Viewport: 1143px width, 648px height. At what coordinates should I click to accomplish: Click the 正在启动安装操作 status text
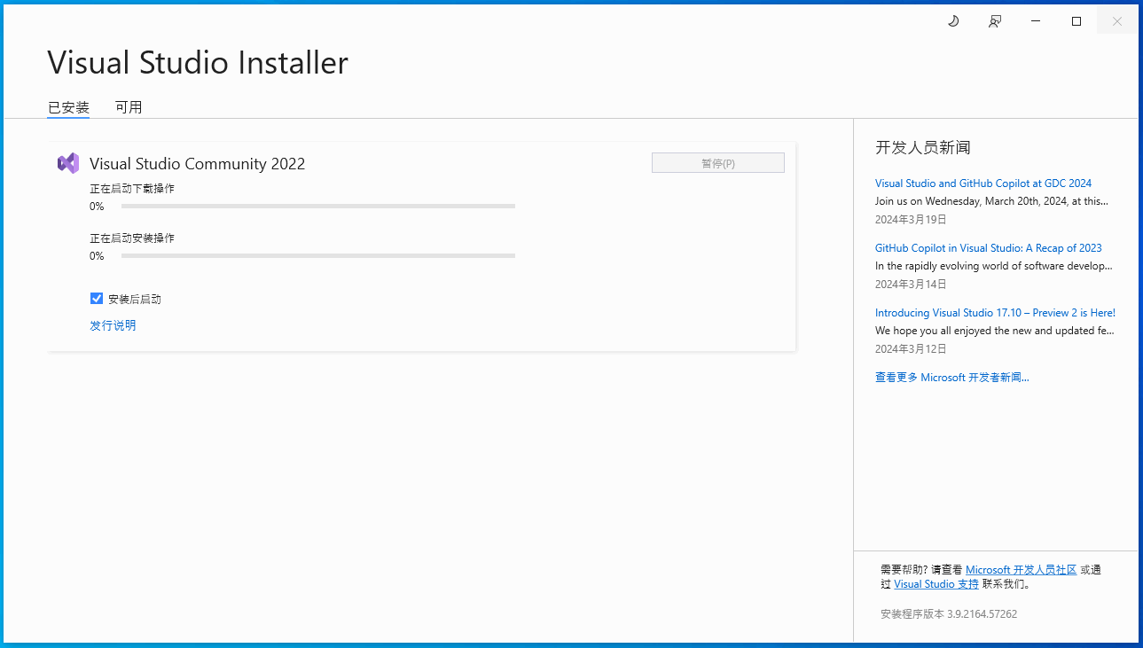pyautogui.click(x=132, y=238)
